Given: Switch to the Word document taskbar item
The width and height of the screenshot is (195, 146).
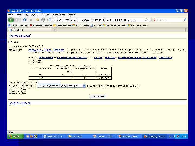Looking at the screenshot, I should (x=54, y=137).
